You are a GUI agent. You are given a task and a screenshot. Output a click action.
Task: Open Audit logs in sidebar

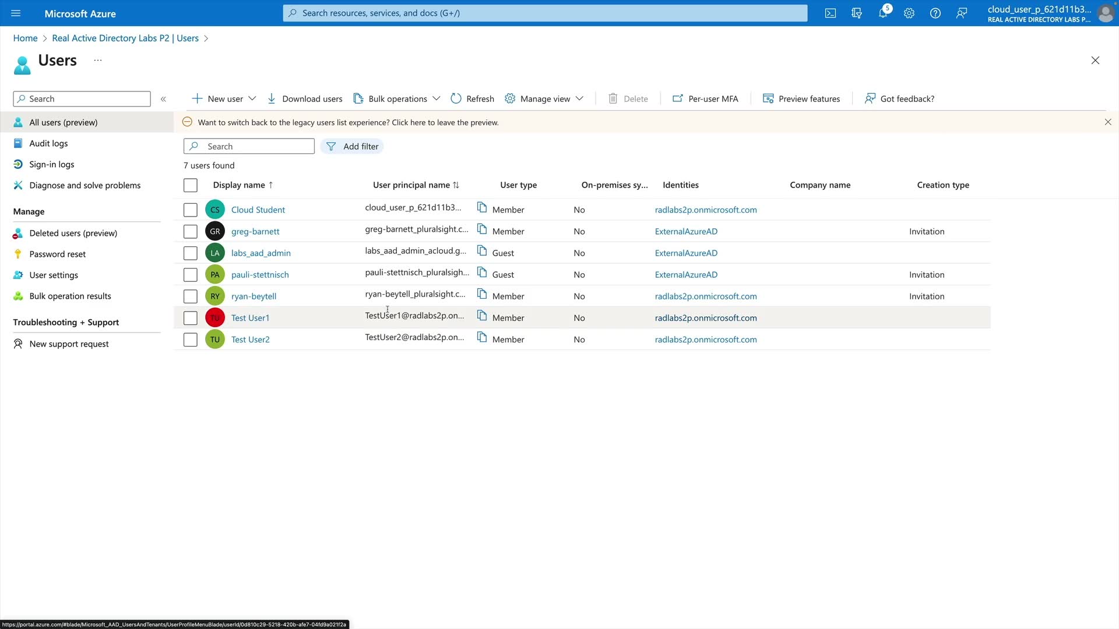(48, 143)
